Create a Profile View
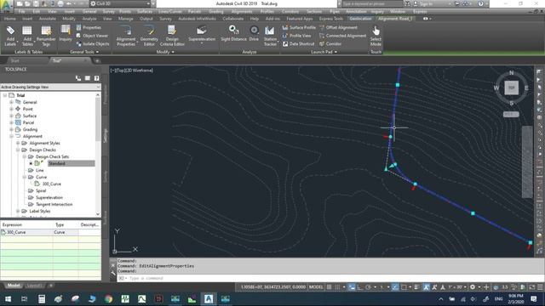The height and width of the screenshot is (306, 545). pyautogui.click(x=296, y=36)
